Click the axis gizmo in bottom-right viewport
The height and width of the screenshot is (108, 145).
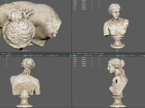74,105
